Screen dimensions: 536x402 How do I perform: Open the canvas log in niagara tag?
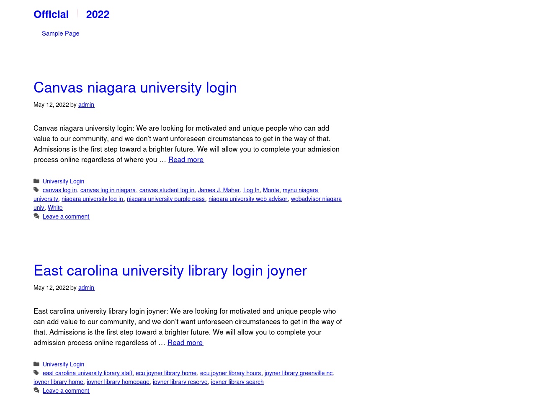coord(108,190)
